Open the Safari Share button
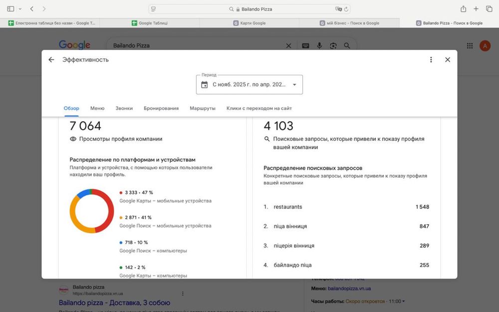Viewport: 499px width, 312px height. [464, 9]
